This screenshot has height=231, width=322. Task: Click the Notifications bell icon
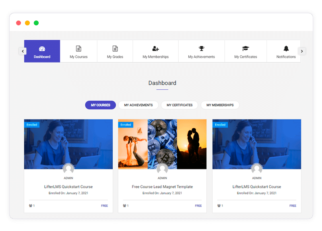[286, 48]
